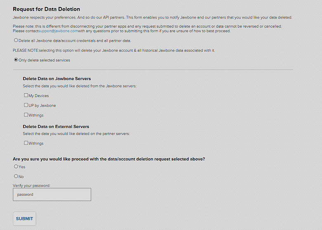Check Withings under External Servers
The height and width of the screenshot is (230, 322).
click(26, 143)
